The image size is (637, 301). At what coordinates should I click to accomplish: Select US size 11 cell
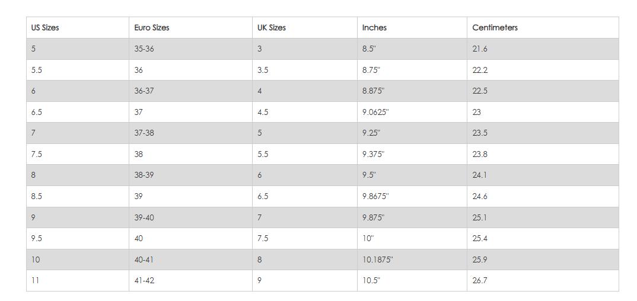point(35,280)
